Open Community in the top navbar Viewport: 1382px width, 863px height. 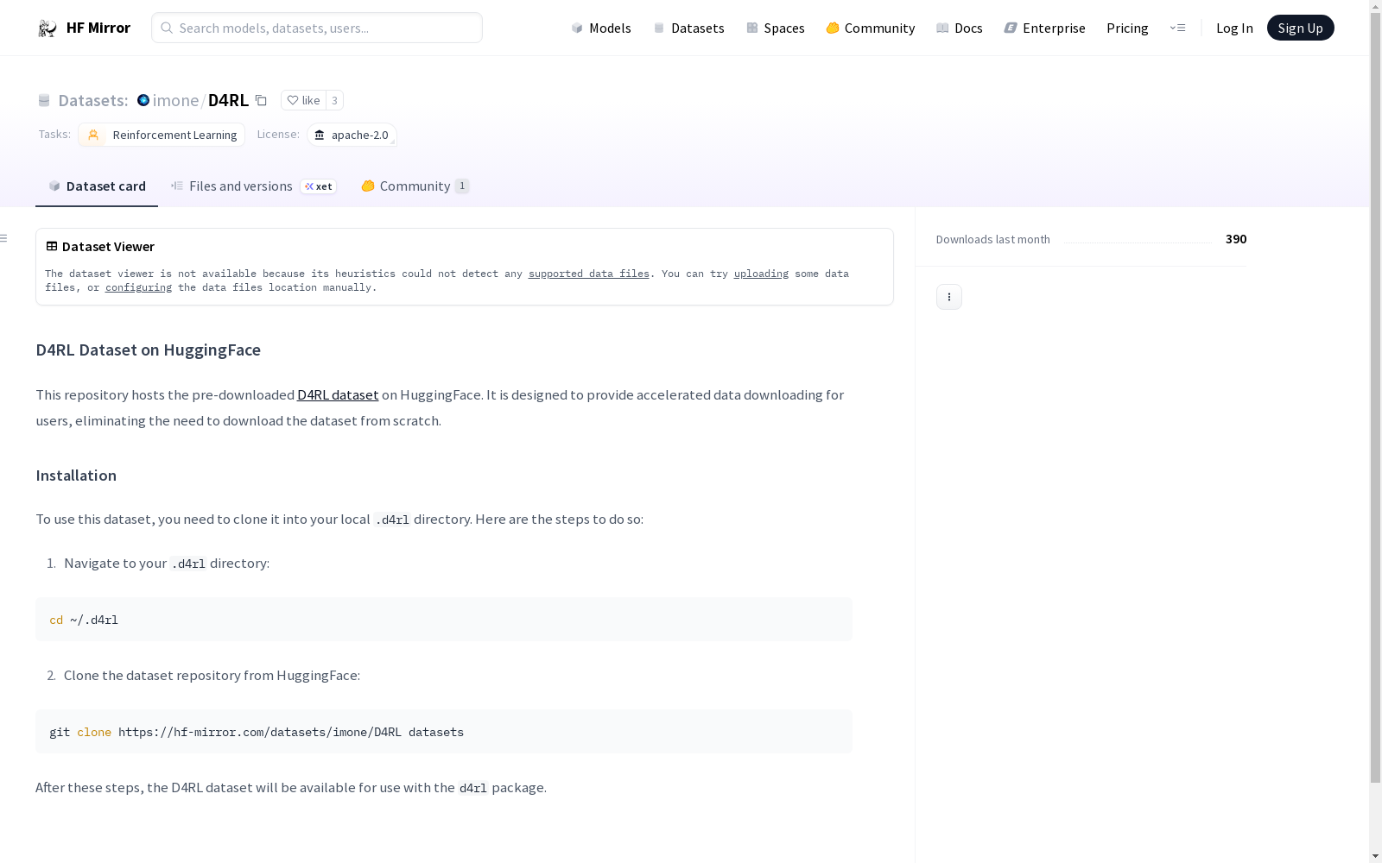870,28
